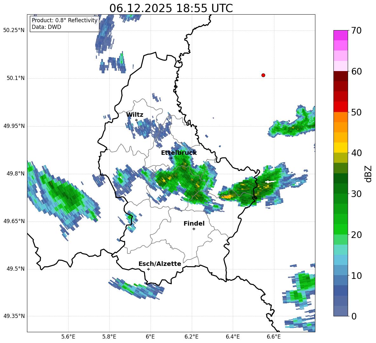Pick the magenta top colorbar segment
Screen dimensions: 376x343
pyautogui.click(x=340, y=35)
